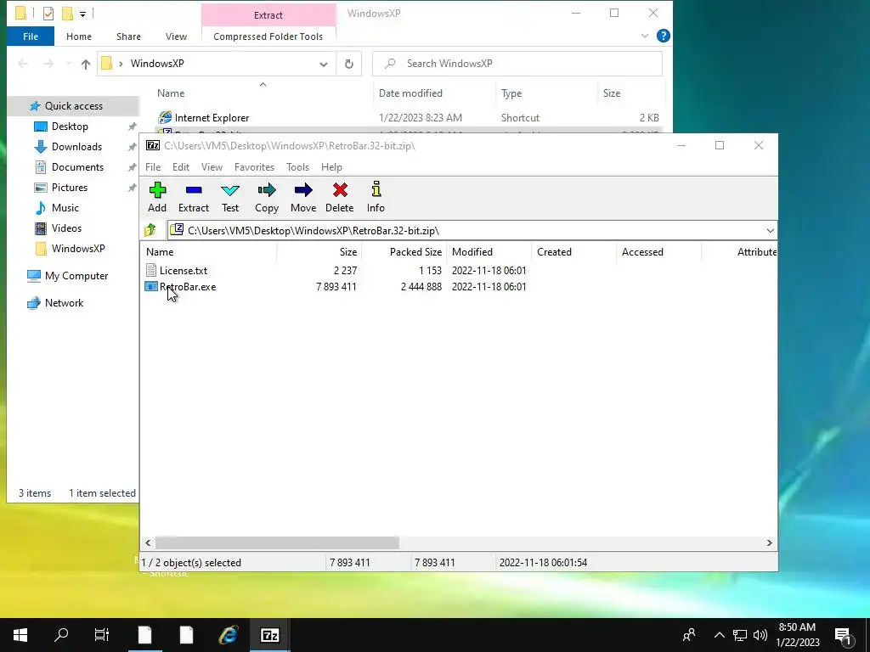Sort 7-Zip list by Modified column
This screenshot has width=870, height=652.
pos(489,251)
